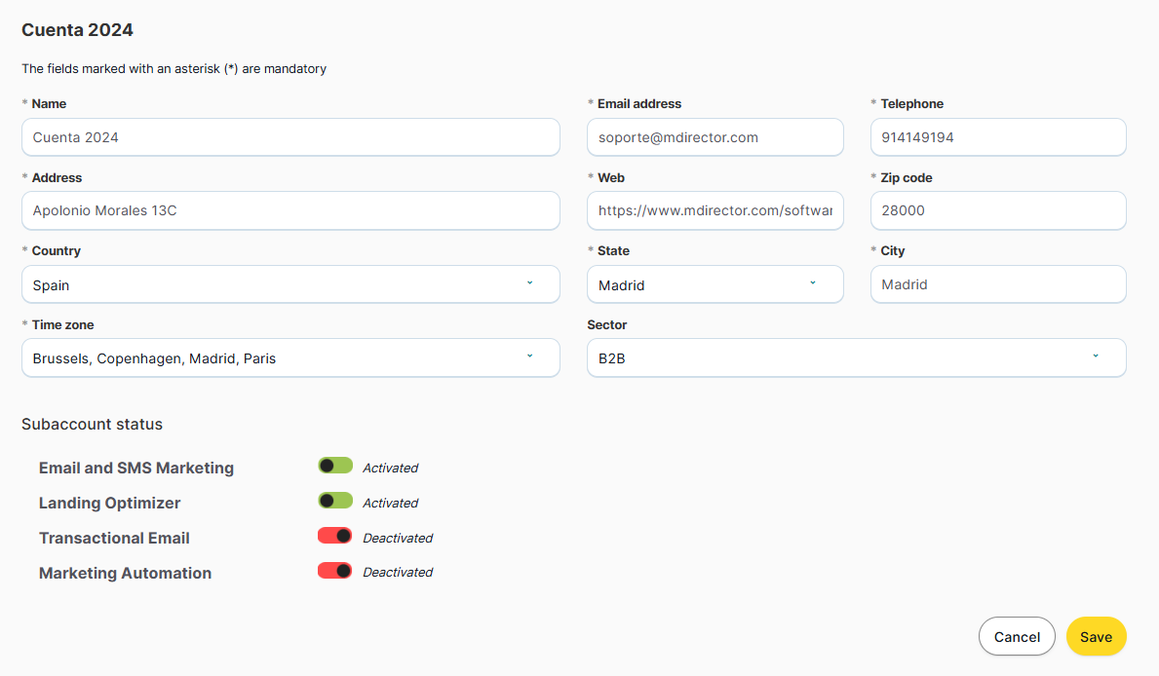Click the Sector dropdown chevron arrow
1159x676 pixels.
pyautogui.click(x=1095, y=357)
